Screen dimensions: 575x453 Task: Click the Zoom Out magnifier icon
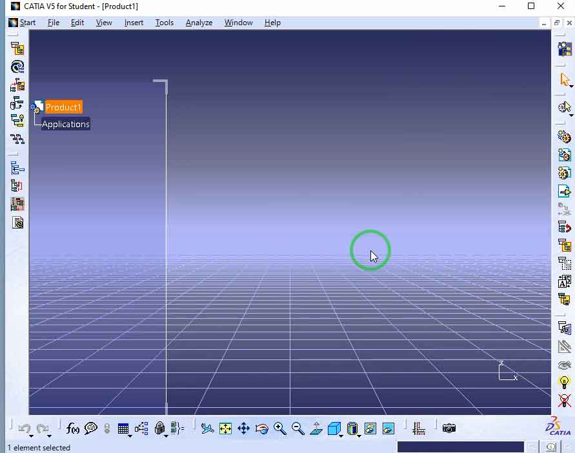click(298, 428)
